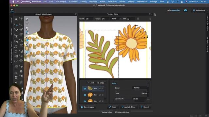The height and width of the screenshot is (117, 209).
Task: Click the T-shirt garment tool icon
Action: click(16, 36)
